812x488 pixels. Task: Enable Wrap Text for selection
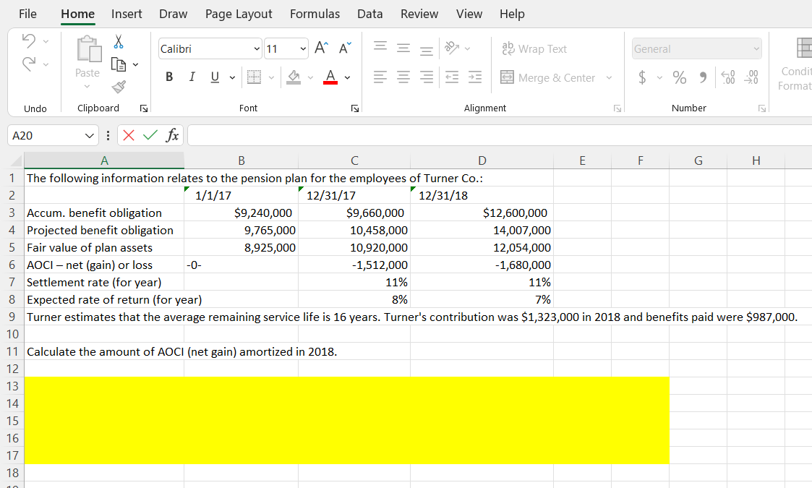pos(535,48)
